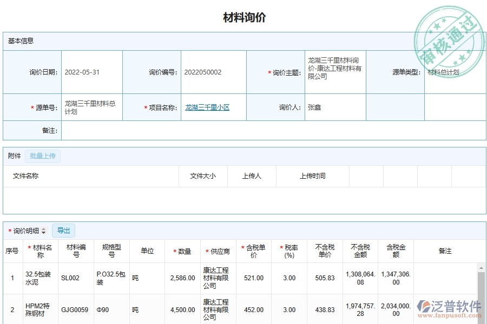The height and width of the screenshot is (324, 487).
Task: Click the 批量上传 batch upload button
Action: click(43, 156)
